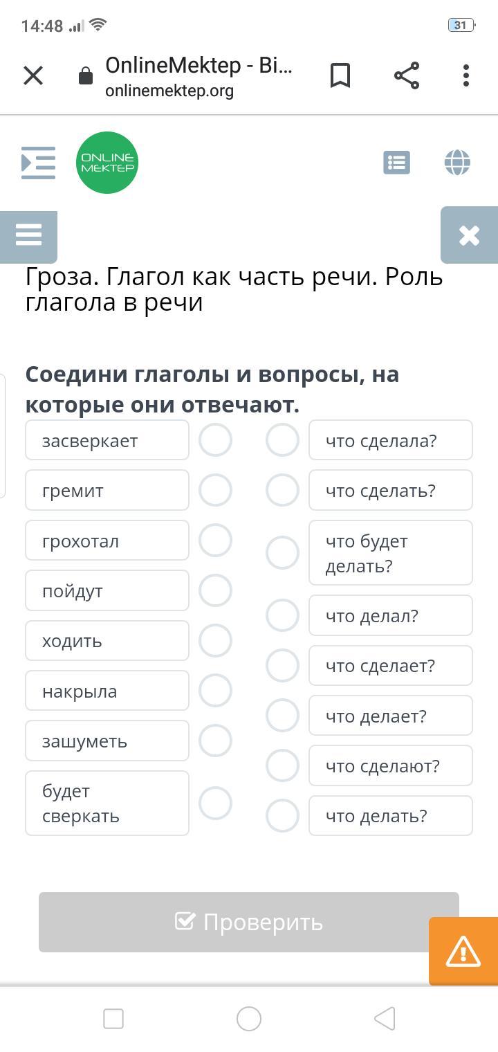498x1052 pixels.
Task: Tap the orange warning report icon
Action: pyautogui.click(x=463, y=951)
